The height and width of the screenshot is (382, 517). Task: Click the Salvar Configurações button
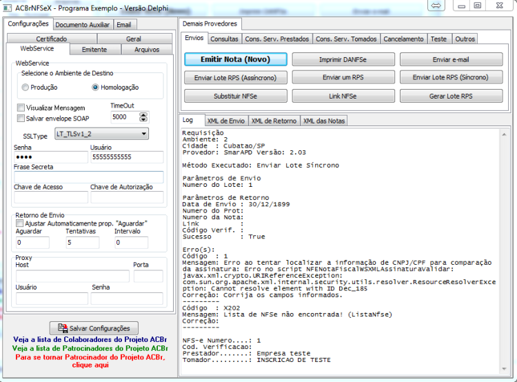pos(94,328)
